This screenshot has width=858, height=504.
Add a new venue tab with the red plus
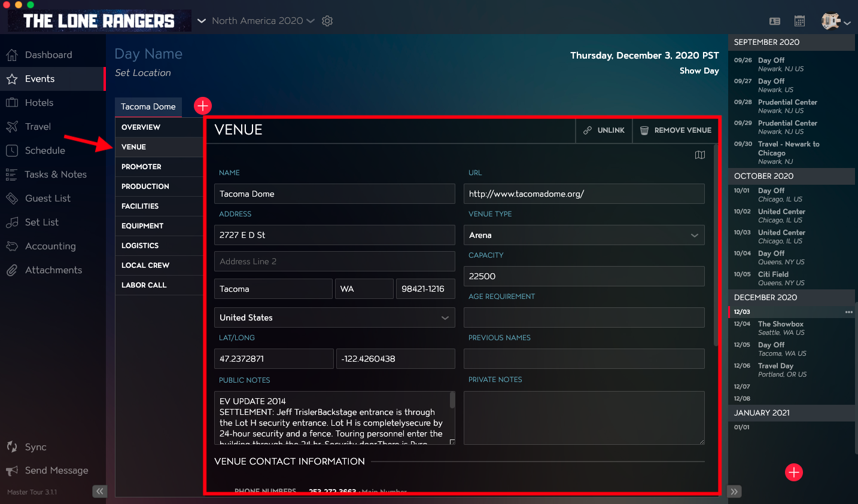point(203,106)
